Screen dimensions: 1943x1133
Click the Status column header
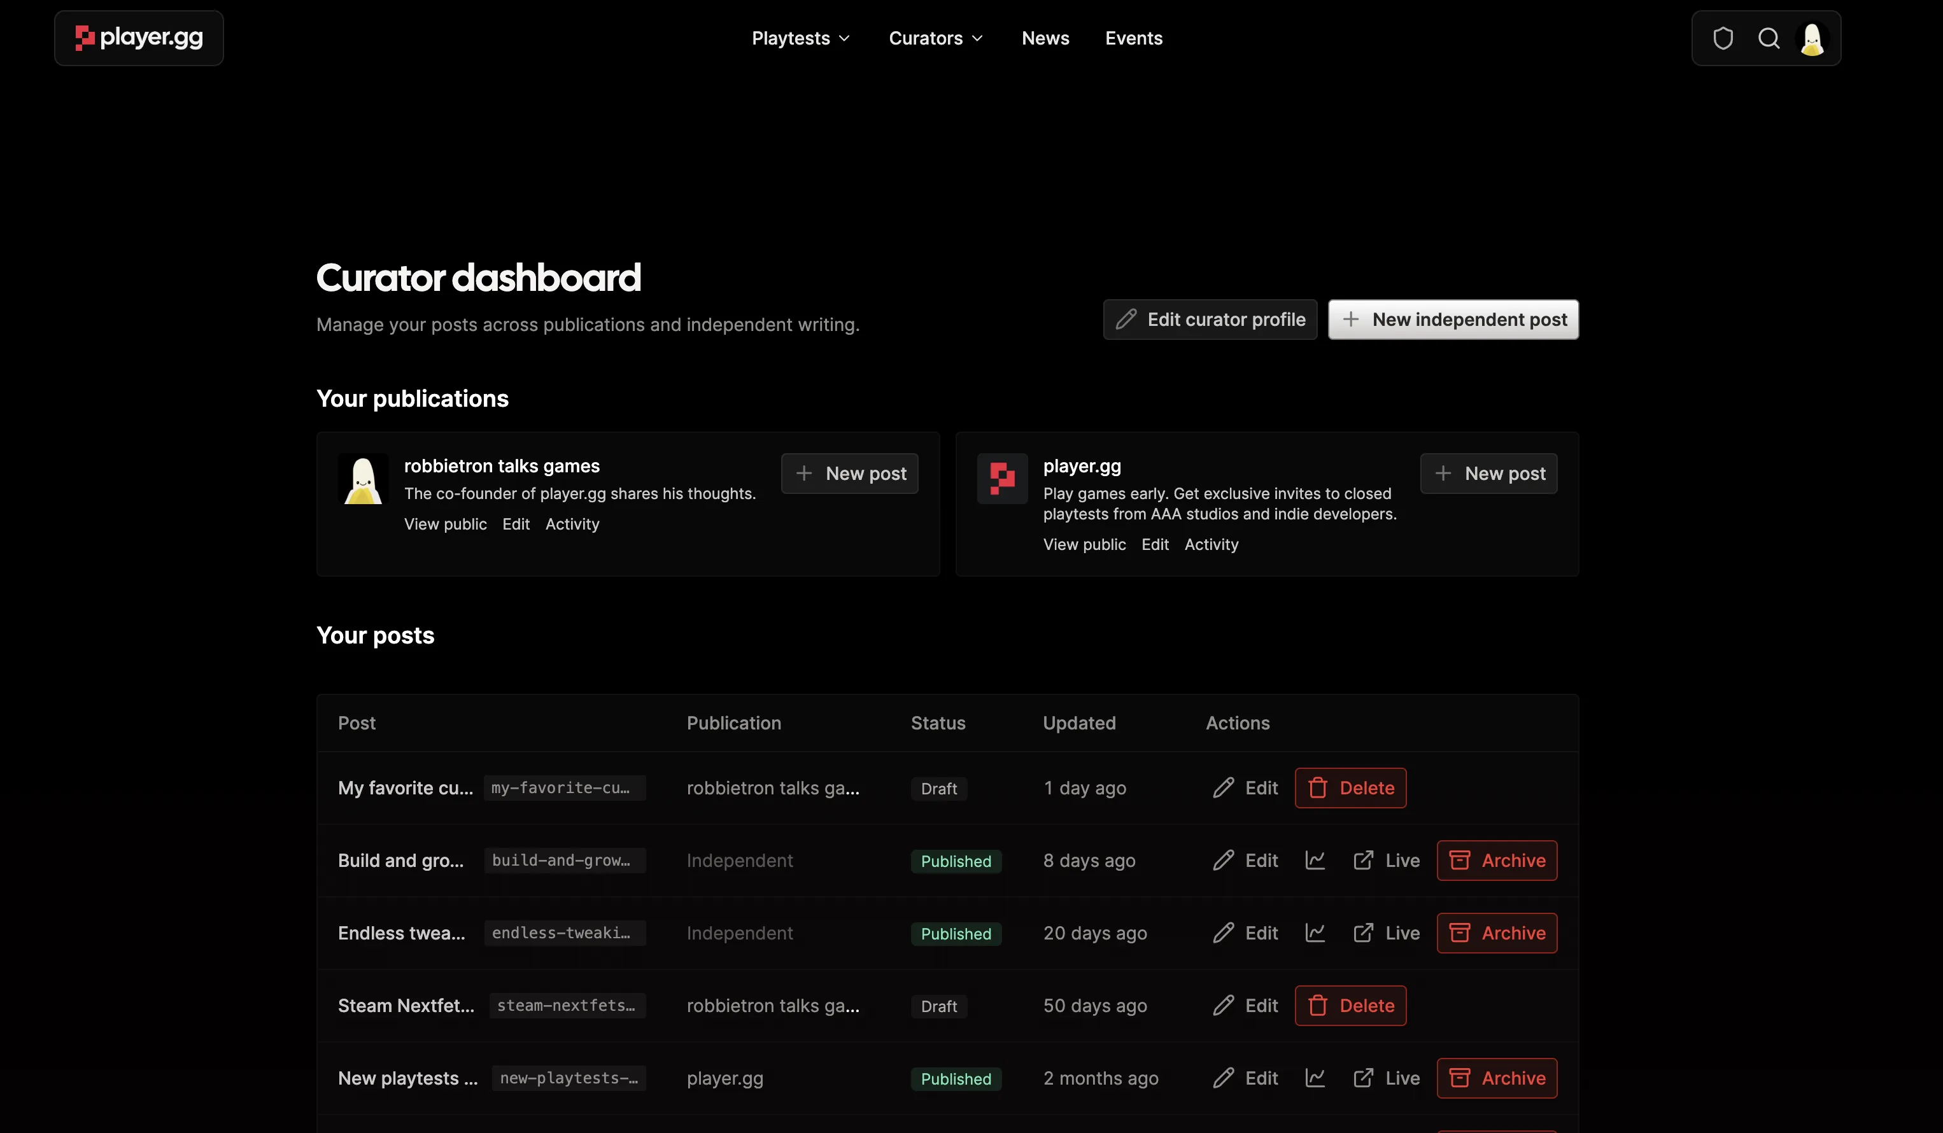tap(938, 723)
